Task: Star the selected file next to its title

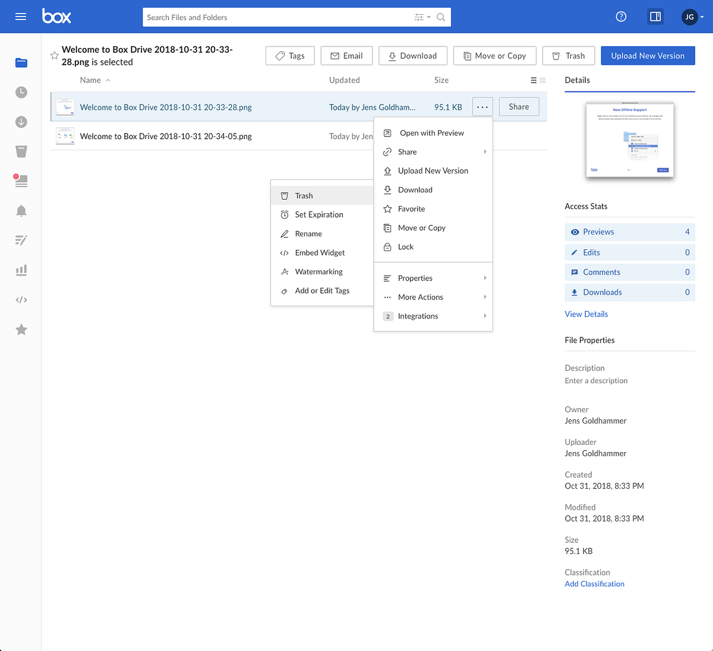Action: tap(54, 55)
